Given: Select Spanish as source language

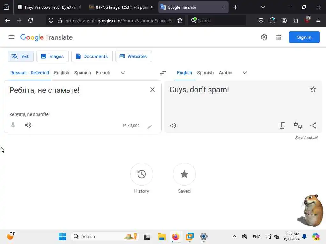Looking at the screenshot, I should [x=82, y=73].
